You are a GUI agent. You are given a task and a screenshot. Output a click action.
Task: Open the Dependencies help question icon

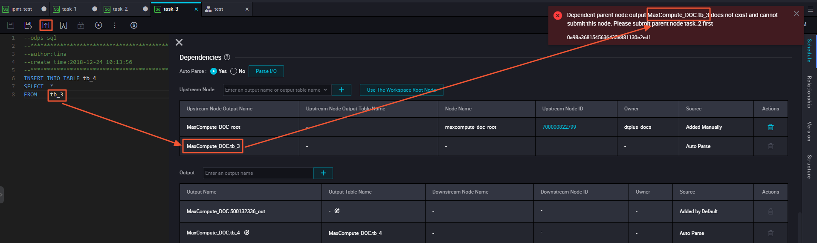[x=227, y=57]
